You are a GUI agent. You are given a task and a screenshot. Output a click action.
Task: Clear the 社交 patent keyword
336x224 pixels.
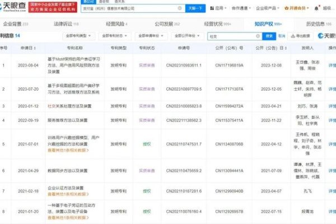click(258, 36)
